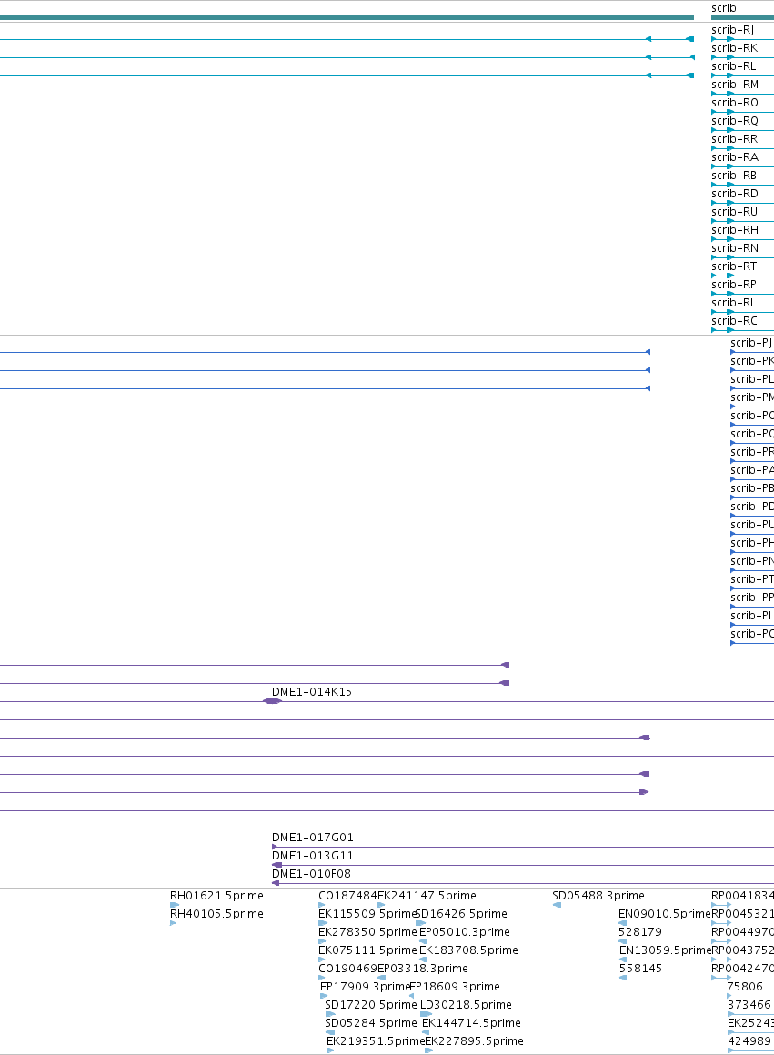The image size is (774, 1055).
Task: Click the LD30218.5prime EST label
Action: click(466, 1005)
